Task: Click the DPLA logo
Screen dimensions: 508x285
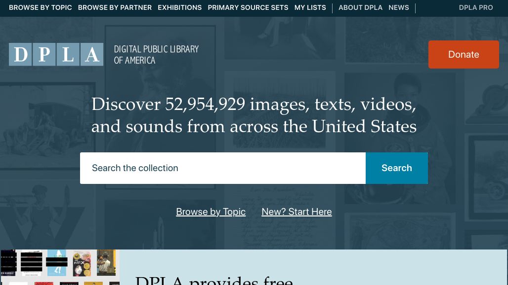Action: (x=56, y=54)
